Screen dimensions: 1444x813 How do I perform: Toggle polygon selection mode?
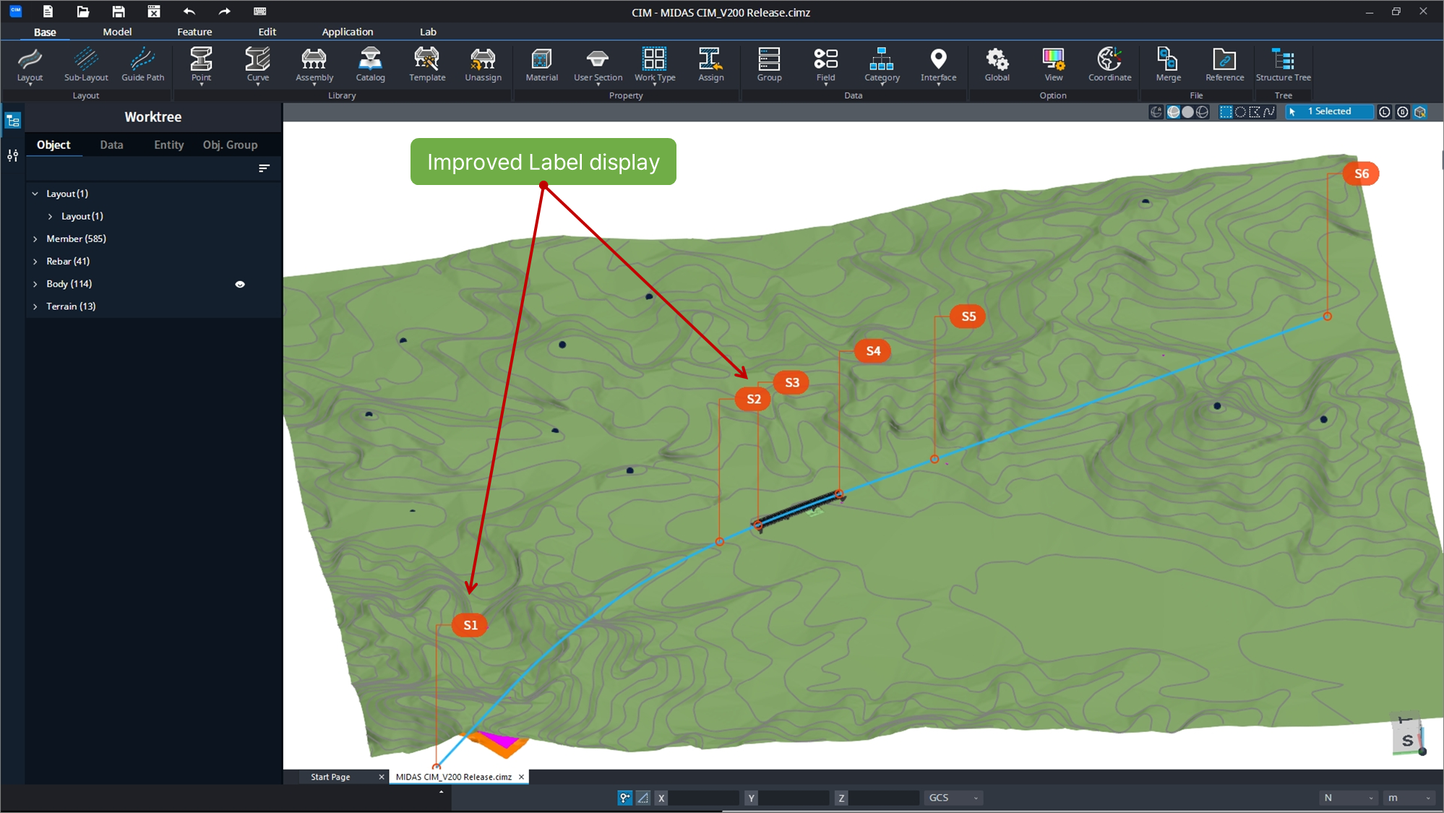[x=1255, y=112]
